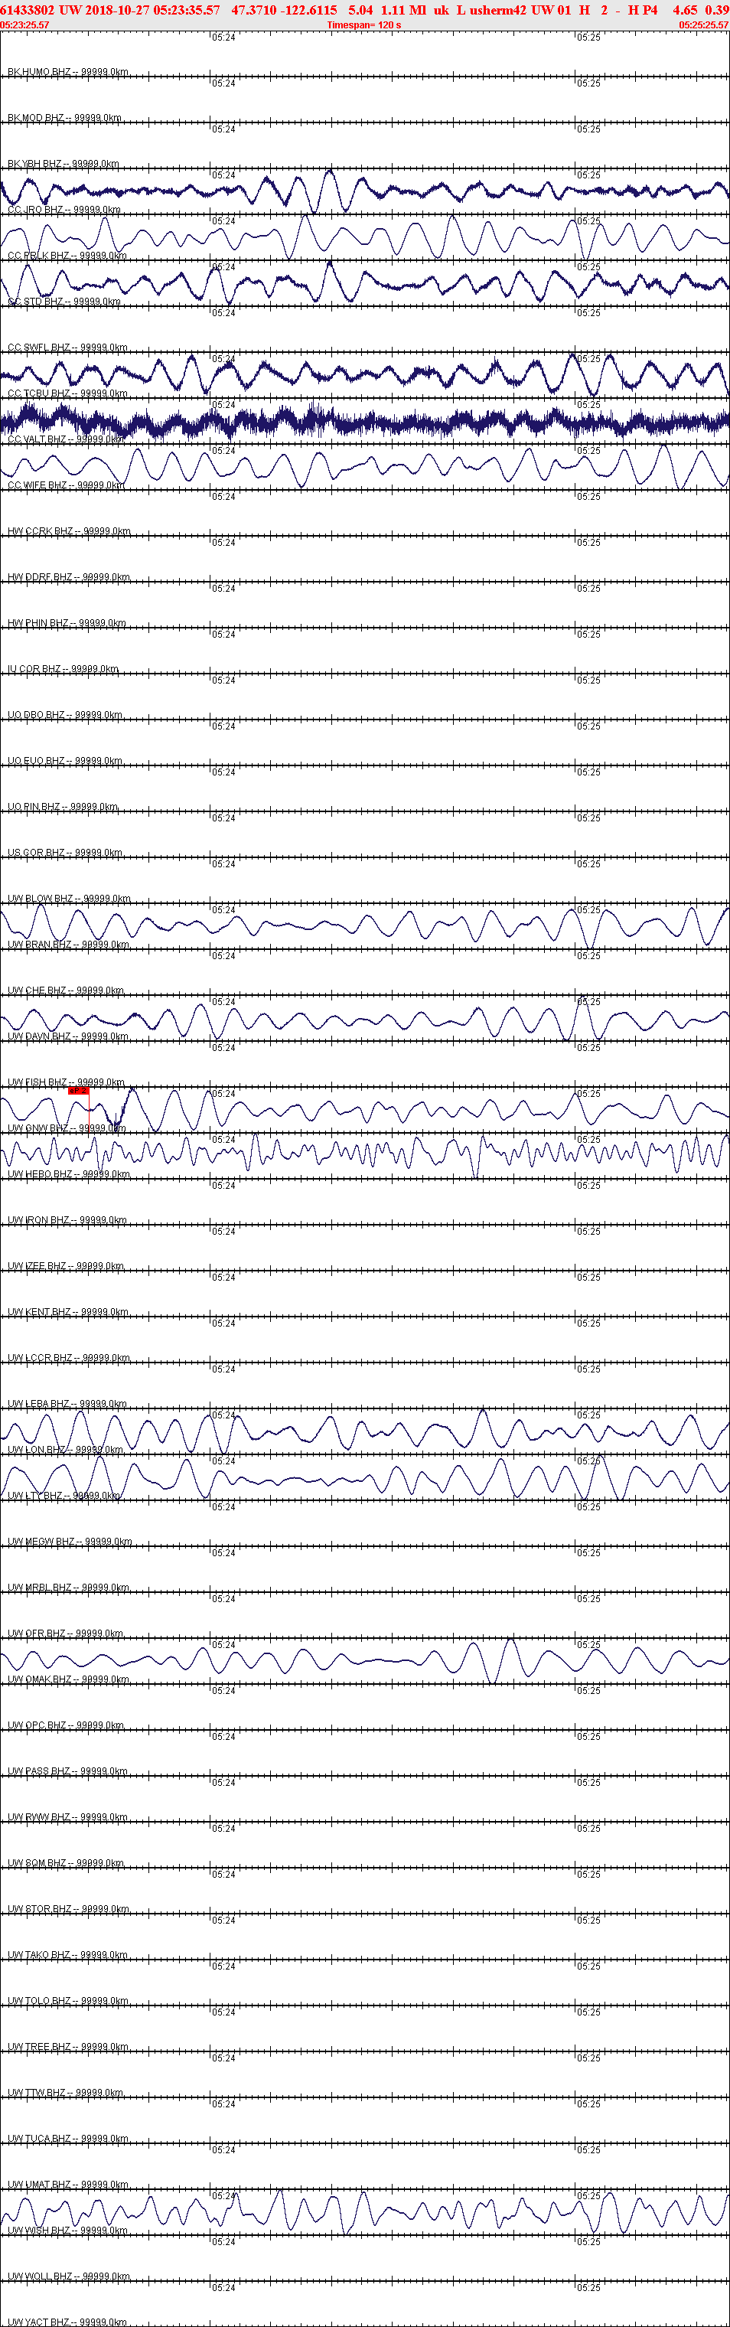
Task: Select the UW CHE BHZ station label
Action: click(x=66, y=991)
